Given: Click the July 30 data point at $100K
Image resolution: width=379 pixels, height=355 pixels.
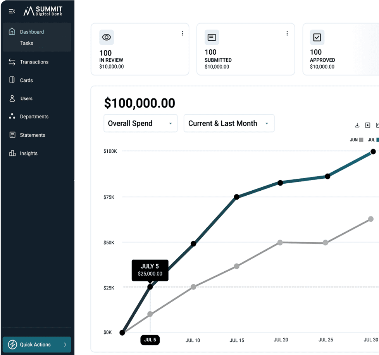Looking at the screenshot, I should (373, 152).
